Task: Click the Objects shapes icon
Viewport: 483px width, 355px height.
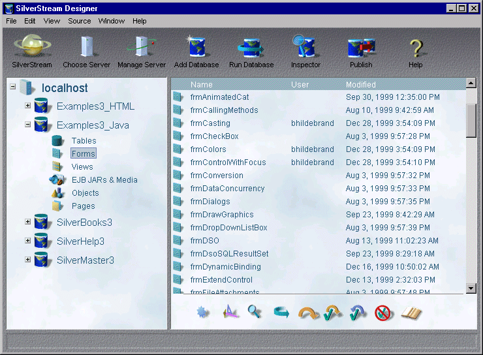Action: point(57,193)
